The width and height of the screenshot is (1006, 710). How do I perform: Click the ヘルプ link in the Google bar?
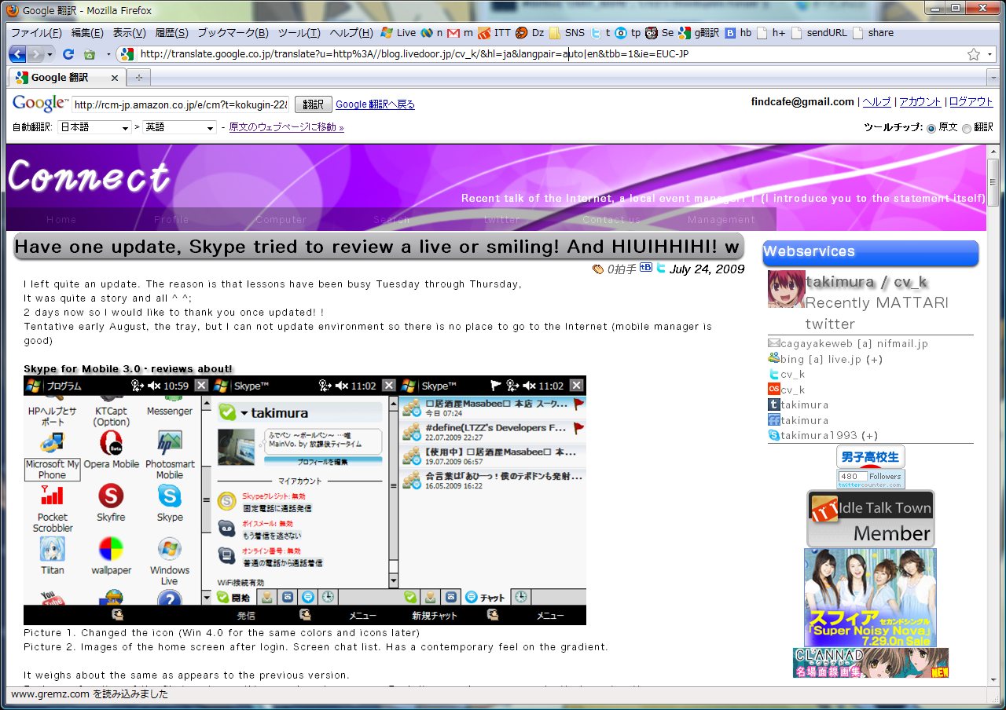[876, 102]
